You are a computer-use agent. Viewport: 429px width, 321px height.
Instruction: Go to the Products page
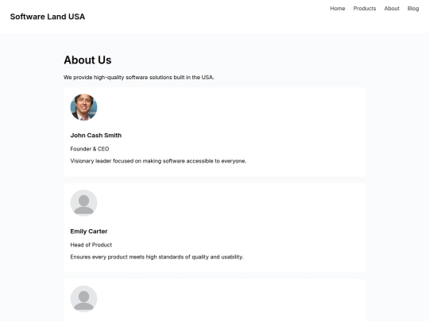(365, 9)
